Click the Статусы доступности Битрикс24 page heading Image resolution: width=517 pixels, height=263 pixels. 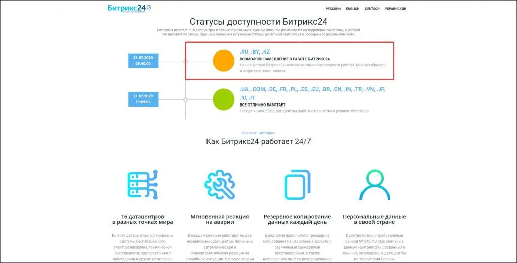tap(258, 22)
